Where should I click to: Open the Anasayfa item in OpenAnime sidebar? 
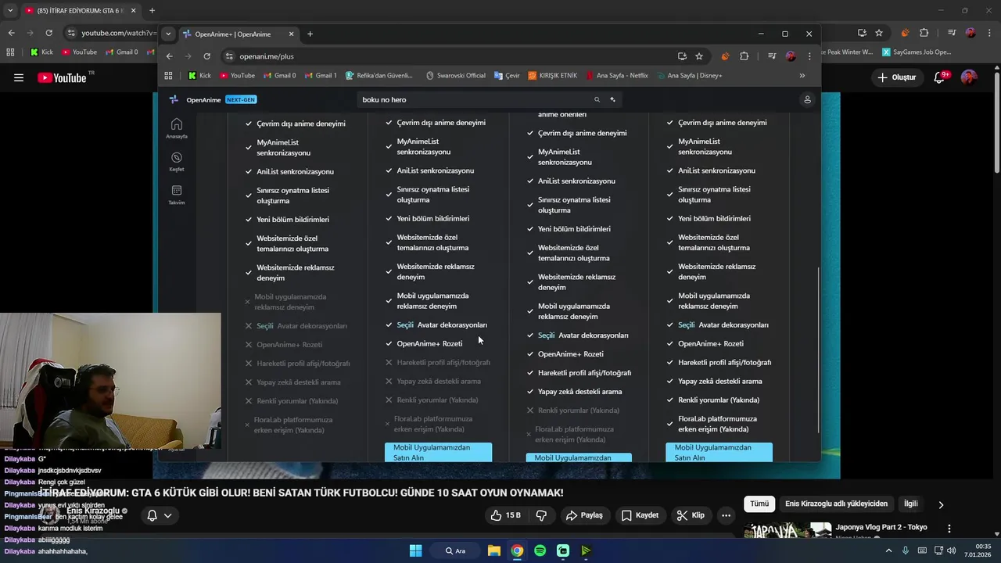pos(177,128)
